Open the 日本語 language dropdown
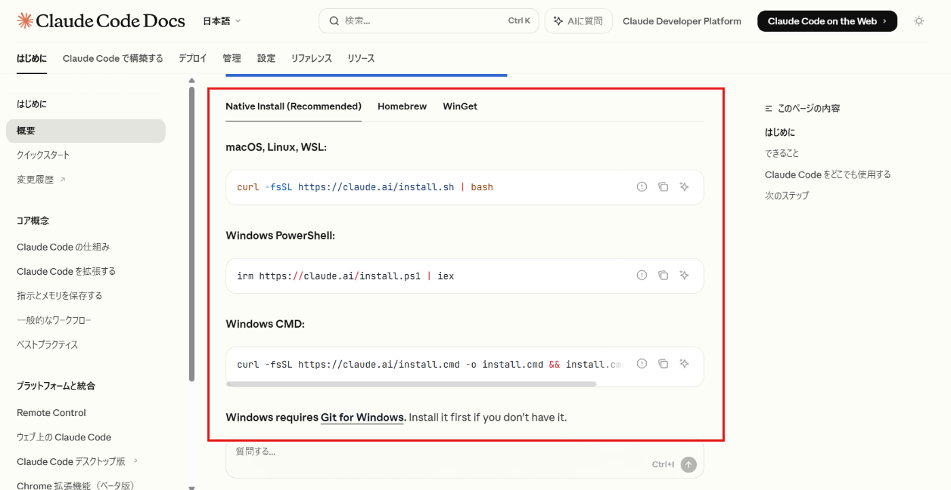 tap(222, 21)
